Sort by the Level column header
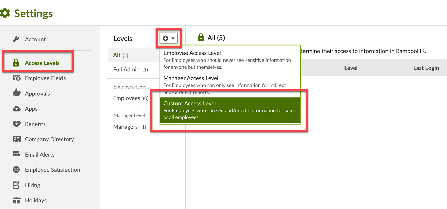 pyautogui.click(x=351, y=68)
